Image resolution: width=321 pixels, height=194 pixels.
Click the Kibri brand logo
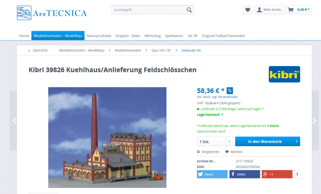coord(284,74)
